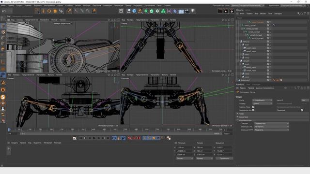
Task: Click the green MoGraph cloner icon
Action: tap(163, 11)
